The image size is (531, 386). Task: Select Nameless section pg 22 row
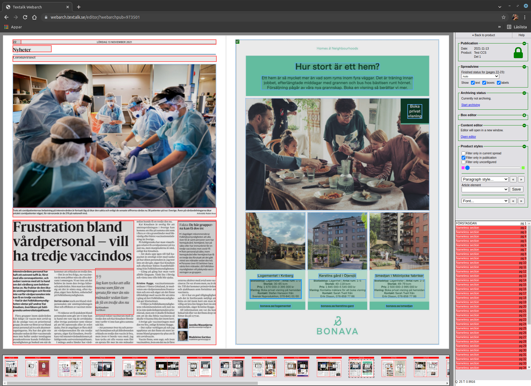[x=491, y=315]
